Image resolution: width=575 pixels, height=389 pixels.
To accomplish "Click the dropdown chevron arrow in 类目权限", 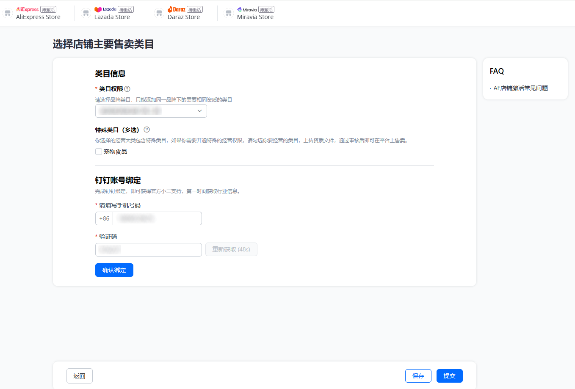I will point(199,111).
